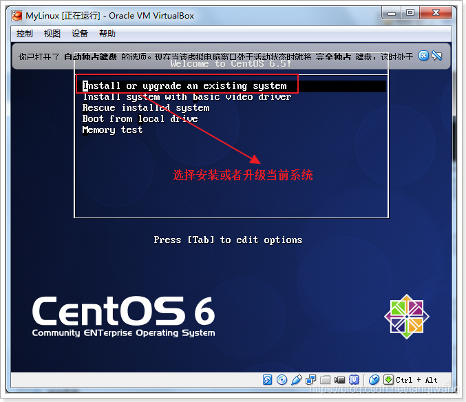Close the MyLinux VirtualBox window
This screenshot has width=466, height=402.
coord(436,13)
